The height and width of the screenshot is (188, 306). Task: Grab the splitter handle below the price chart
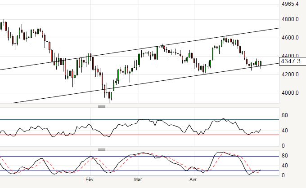[102, 106]
